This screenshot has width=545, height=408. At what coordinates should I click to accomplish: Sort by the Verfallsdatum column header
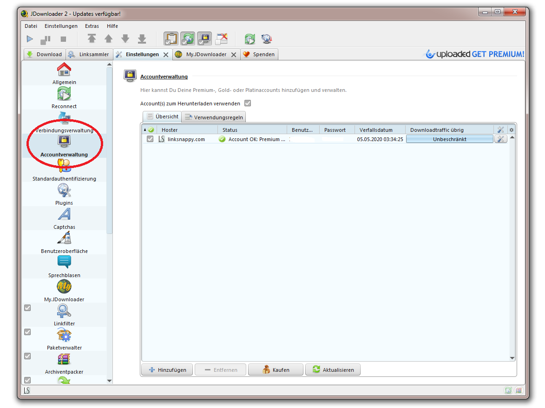[380, 130]
